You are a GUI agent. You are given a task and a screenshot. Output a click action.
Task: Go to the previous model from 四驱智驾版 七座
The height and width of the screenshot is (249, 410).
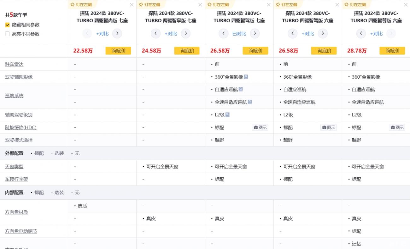[x=224, y=34]
